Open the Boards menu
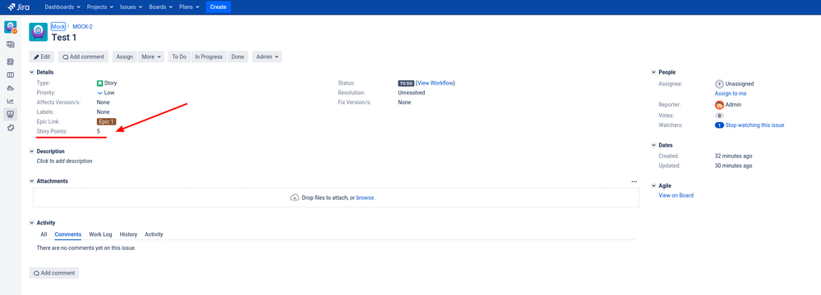 [x=161, y=7]
